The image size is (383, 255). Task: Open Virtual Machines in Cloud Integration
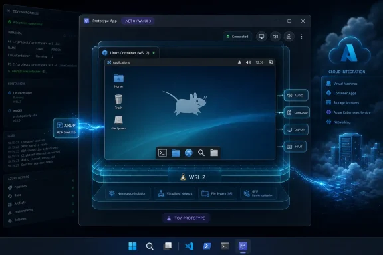[x=342, y=84]
